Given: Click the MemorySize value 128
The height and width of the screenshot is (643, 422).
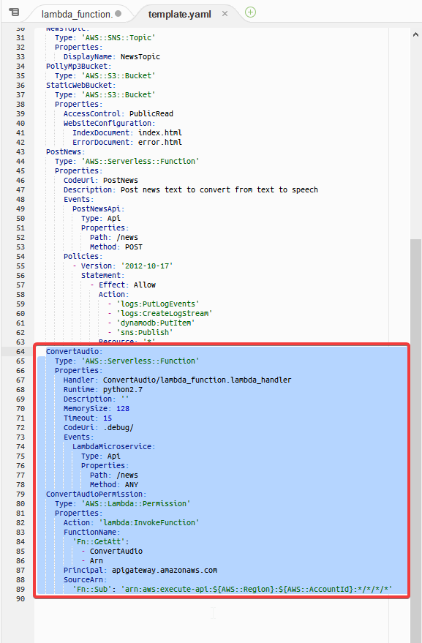Looking at the screenshot, I should point(123,408).
